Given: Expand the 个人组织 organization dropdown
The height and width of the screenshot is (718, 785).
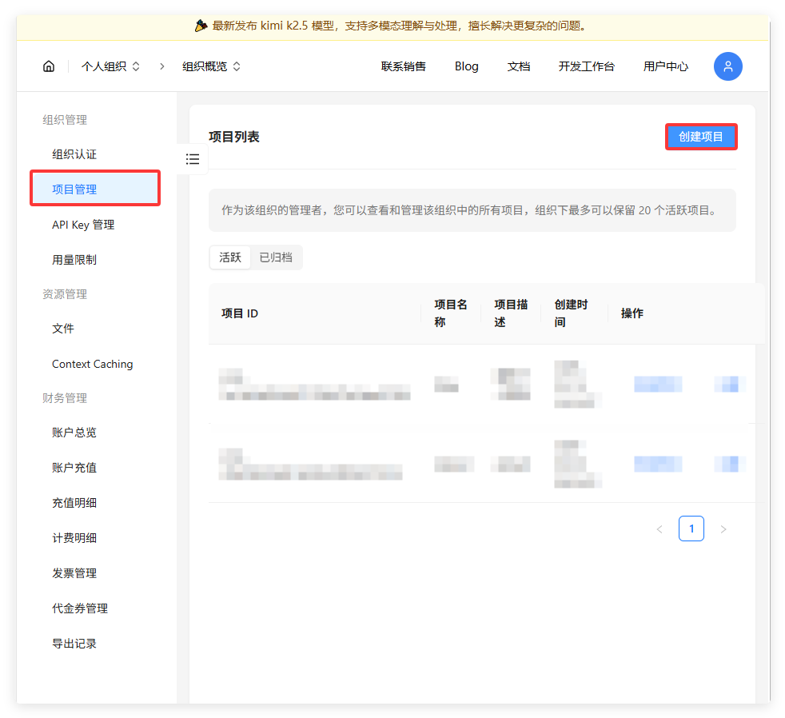Looking at the screenshot, I should tap(110, 66).
